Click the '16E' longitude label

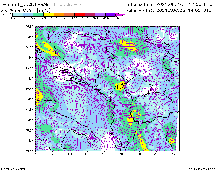pyautogui.click(x=53, y=154)
